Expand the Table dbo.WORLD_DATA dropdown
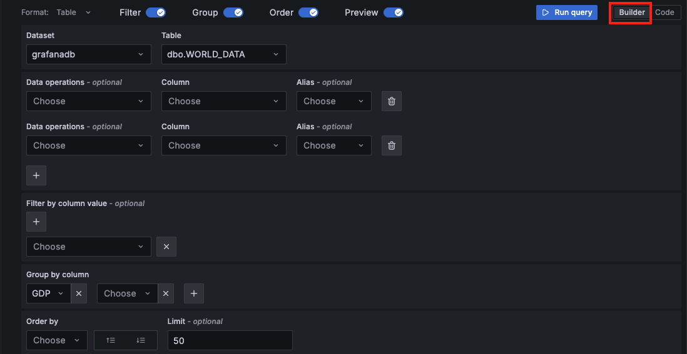 tap(223, 54)
